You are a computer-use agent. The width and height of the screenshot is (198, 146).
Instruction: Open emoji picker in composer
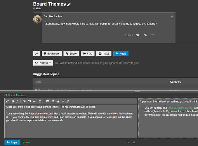pos(68,101)
